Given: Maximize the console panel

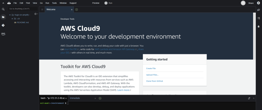Looking at the screenshot, I should point(249,98).
